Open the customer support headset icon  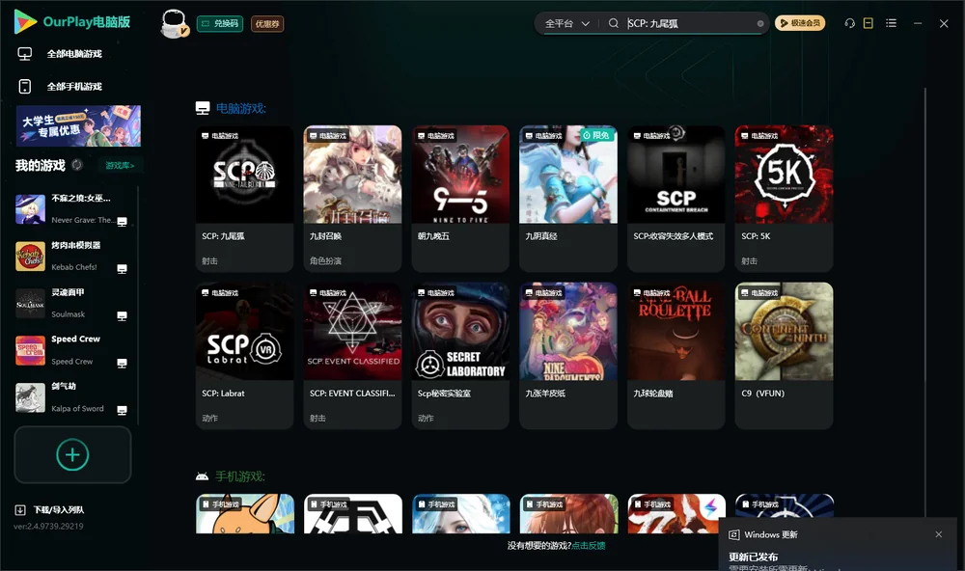coord(849,23)
